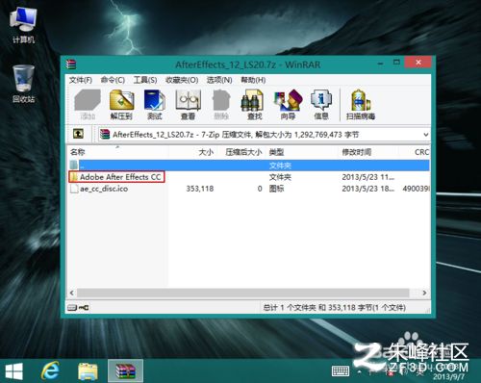Open the File (文件) menu
This screenshot has height=383, width=481.
point(81,80)
